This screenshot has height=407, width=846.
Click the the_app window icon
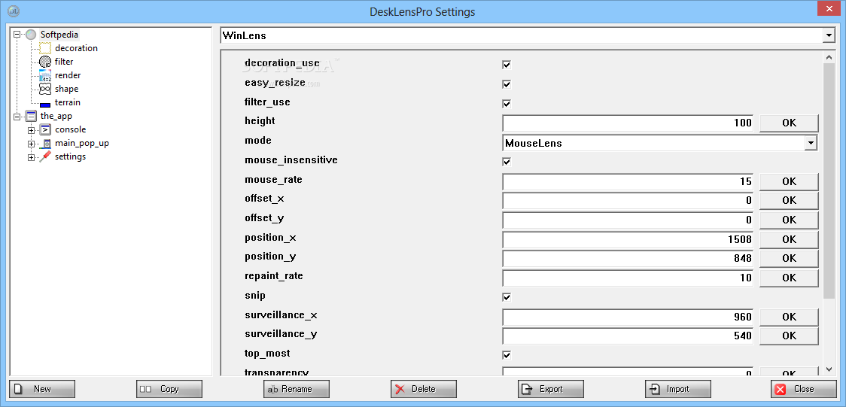[32, 116]
